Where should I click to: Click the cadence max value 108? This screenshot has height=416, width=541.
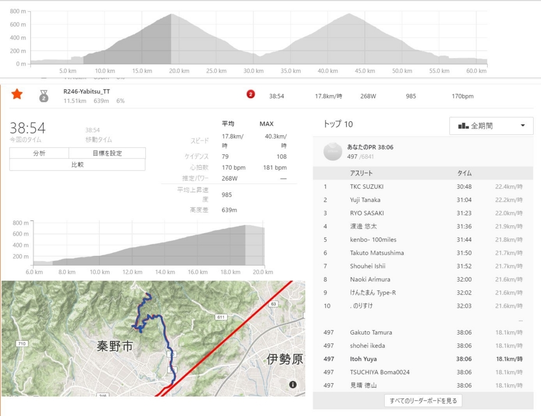tap(282, 157)
